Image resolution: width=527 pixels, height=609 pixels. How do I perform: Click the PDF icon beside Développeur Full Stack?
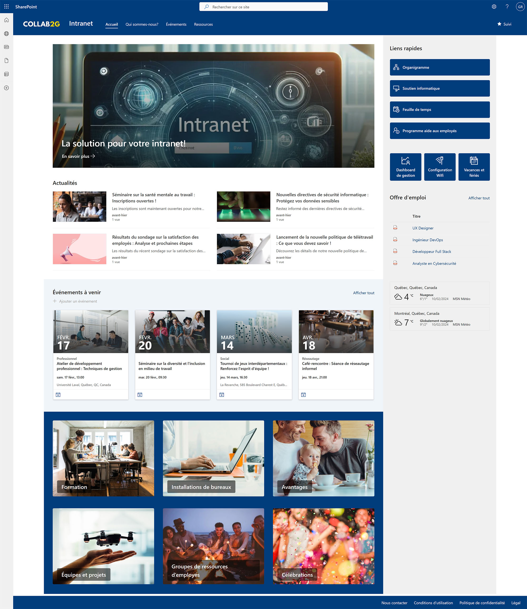pyautogui.click(x=395, y=251)
